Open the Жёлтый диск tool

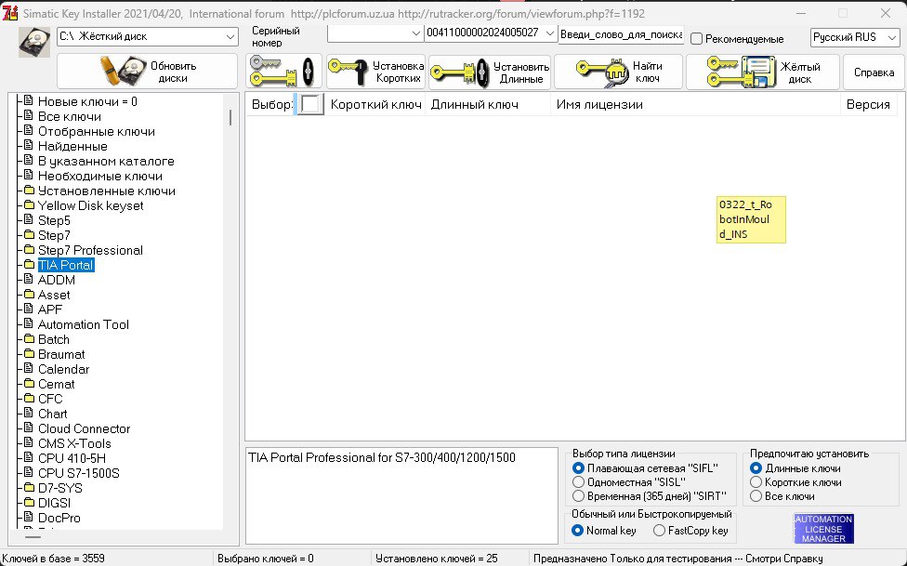click(762, 72)
